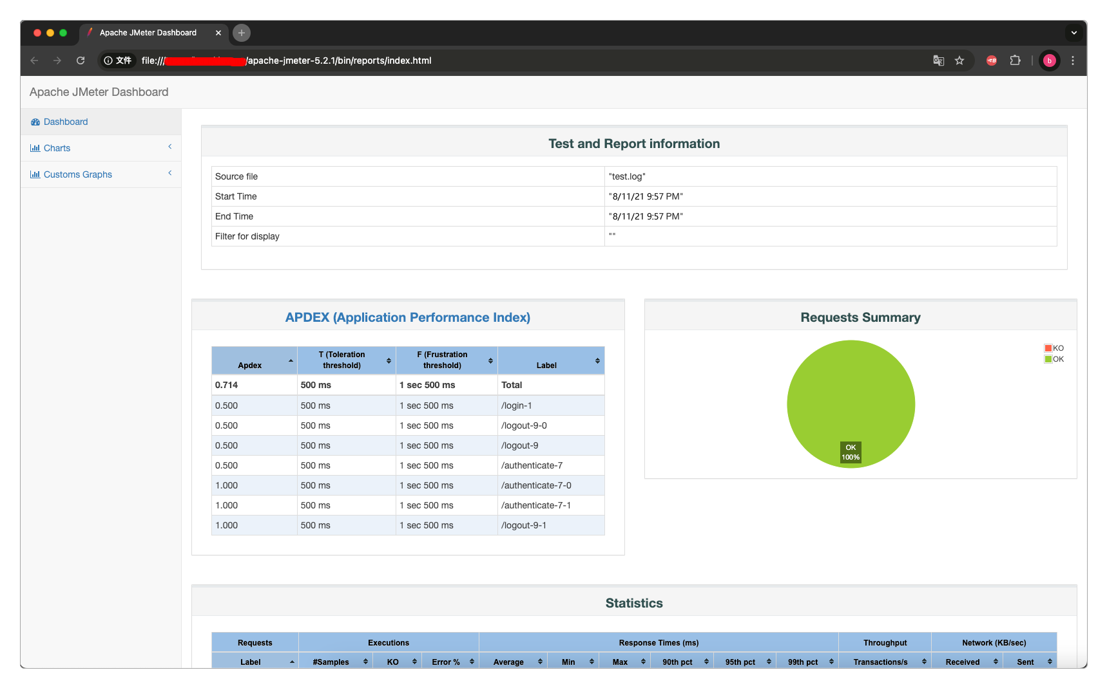The height and width of the screenshot is (688, 1107).
Task: Sort Statistics by Received column
Action: click(967, 662)
